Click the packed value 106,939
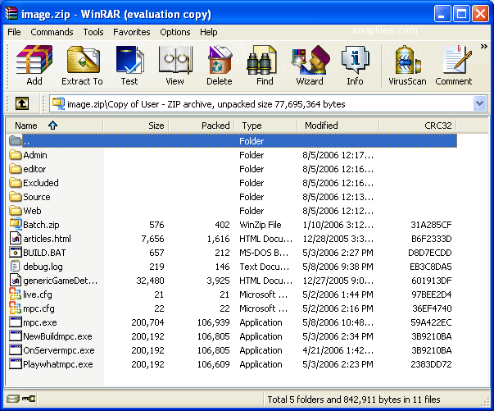Screen dimensions: 494x411 [x=213, y=322]
